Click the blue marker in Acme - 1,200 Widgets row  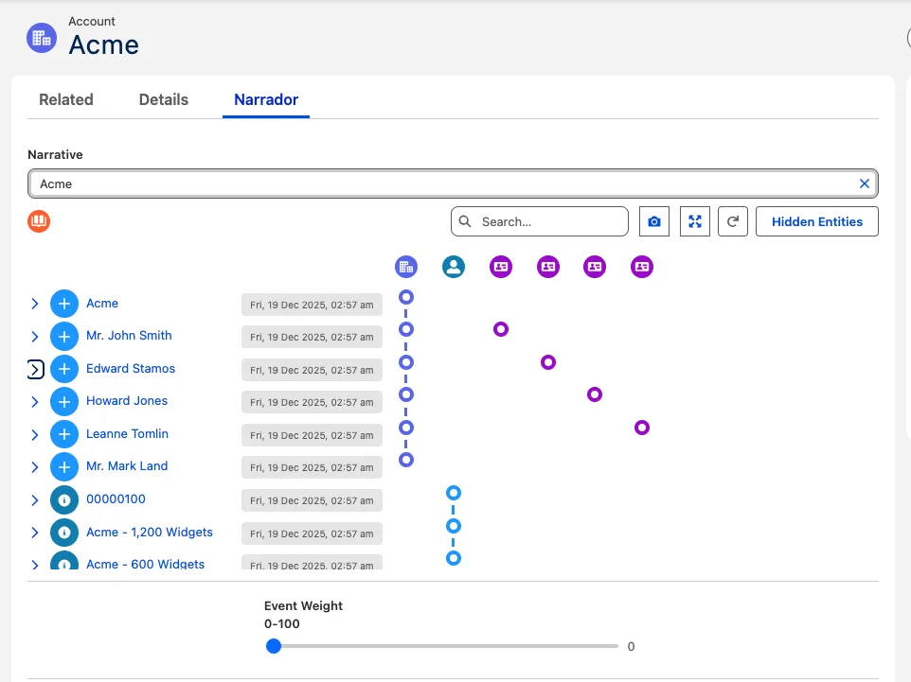(x=454, y=526)
